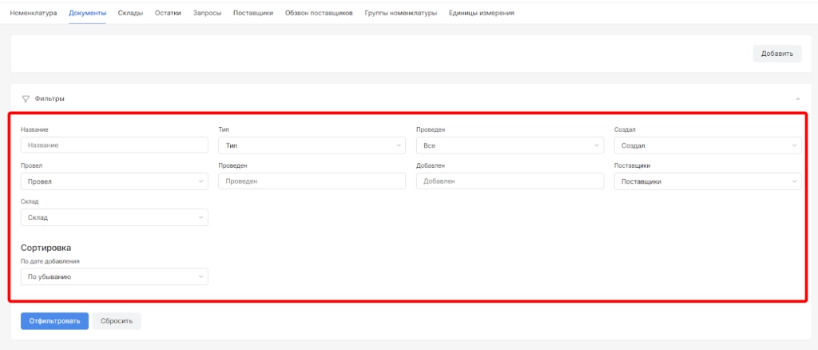818x350 pixels.
Task: Reset filters using the Сбросить button
Action: (x=117, y=320)
